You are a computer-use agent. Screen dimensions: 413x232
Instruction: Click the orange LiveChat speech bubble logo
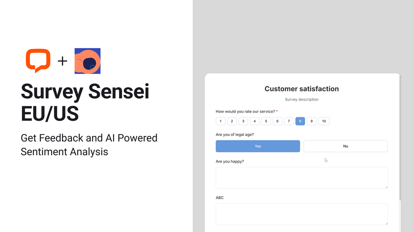[38, 61]
